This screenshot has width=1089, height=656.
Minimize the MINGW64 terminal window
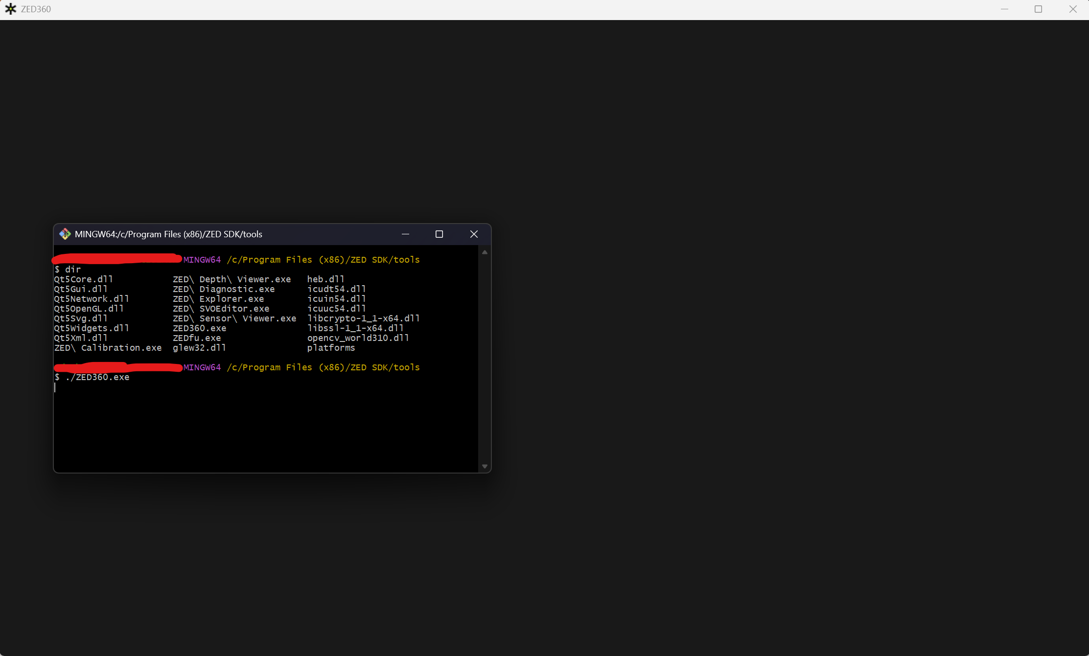coord(405,234)
